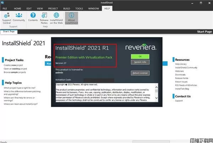
Task: Open the Help Library resource link
Action: [x=181, y=64]
